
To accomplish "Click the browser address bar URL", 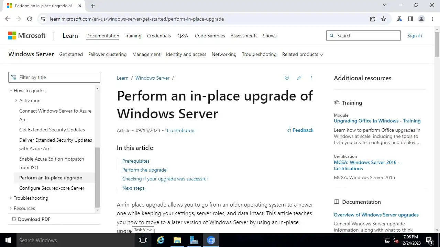I will pyautogui.click(x=137, y=19).
